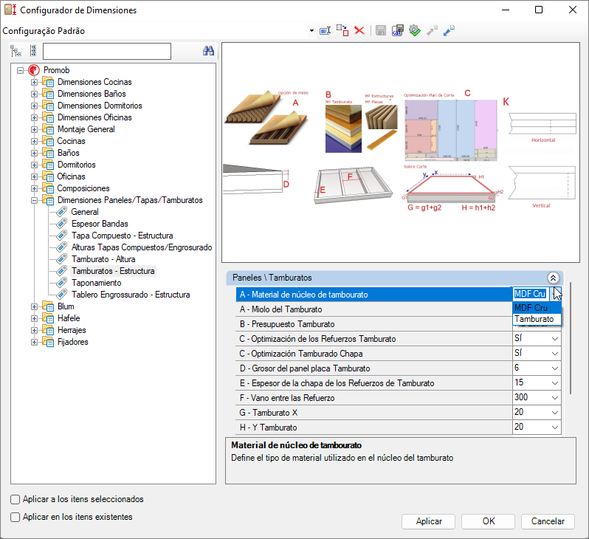Viewport: 589px width, 539px height.
Task: Expand the Dimensiones Dormitorios node
Action: [x=34, y=106]
